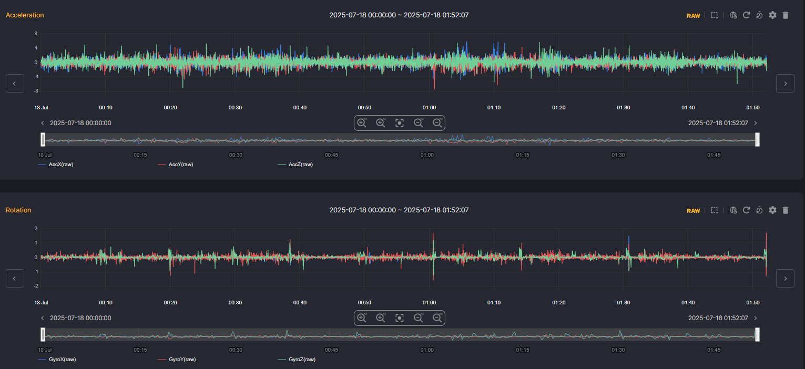Image resolution: width=805 pixels, height=369 pixels.
Task: Click left handle of Rotation range slider
Action: [43, 334]
